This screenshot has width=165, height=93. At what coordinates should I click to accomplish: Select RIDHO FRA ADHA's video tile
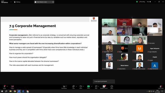[x=125, y=32]
